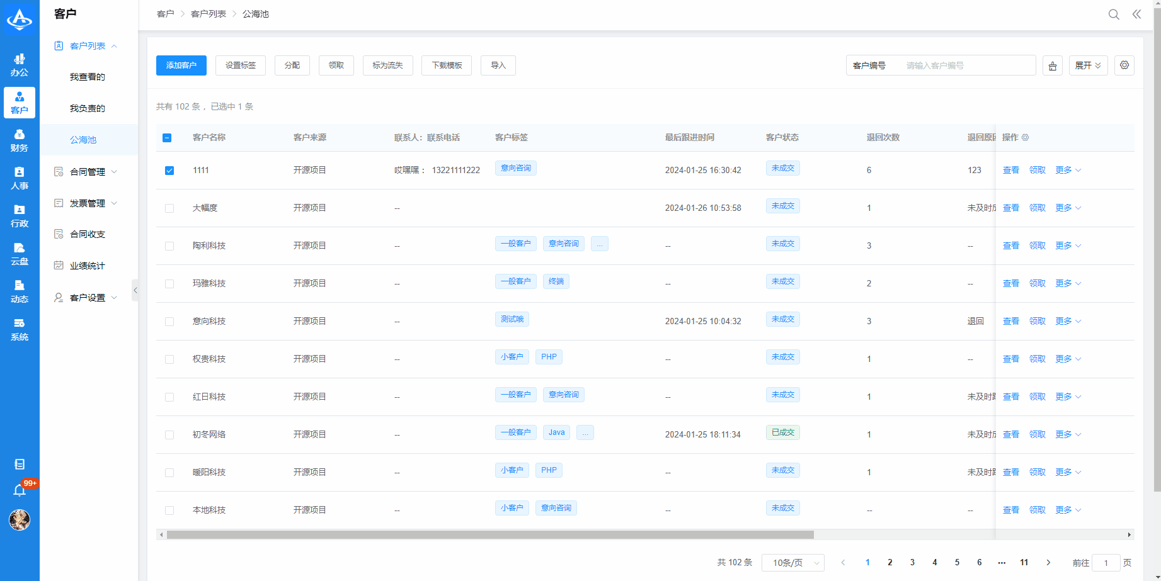1161x581 pixels.
Task: Open the notifications bell with 99+ badge
Action: (20, 490)
